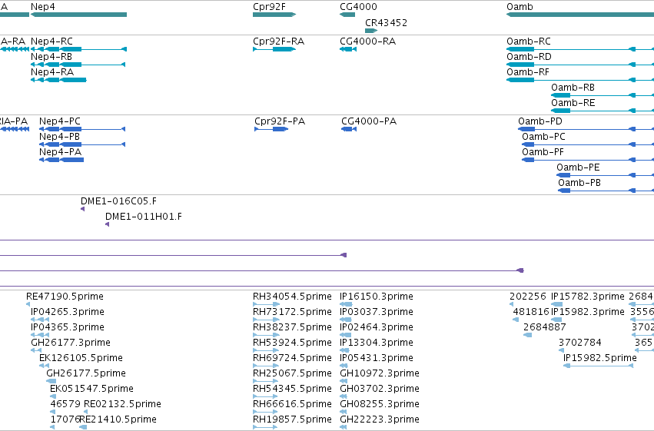Select the RH73172.5prime EST label
This screenshot has height=431, width=654.
(292, 312)
